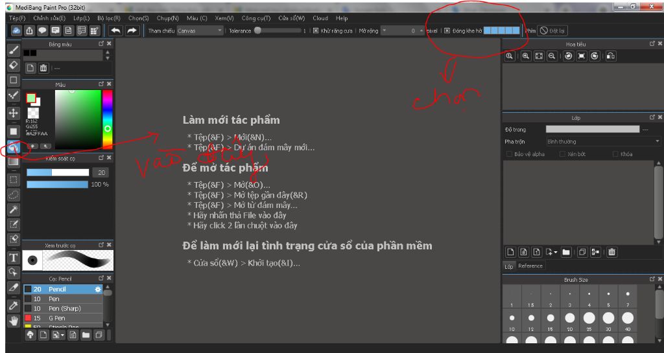Select the Eraser tool
The width and height of the screenshot is (664, 353).
[x=14, y=65]
